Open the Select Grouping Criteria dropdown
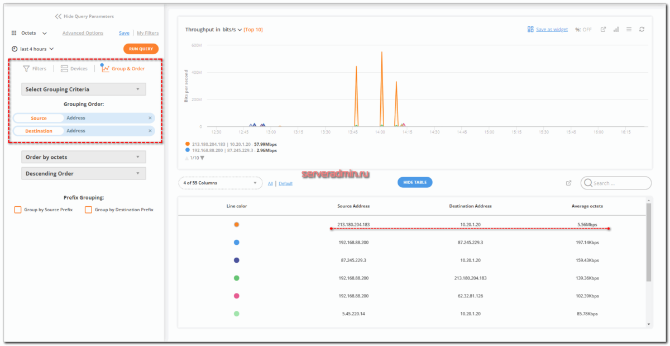Screen dimensions: 670x346 point(83,89)
